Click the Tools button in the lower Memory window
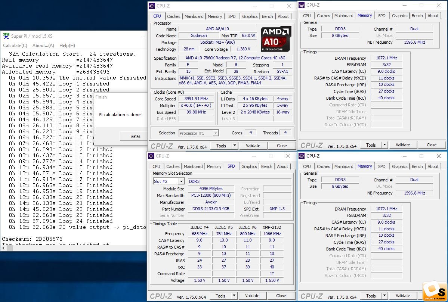The image size is (448, 302). click(371, 296)
